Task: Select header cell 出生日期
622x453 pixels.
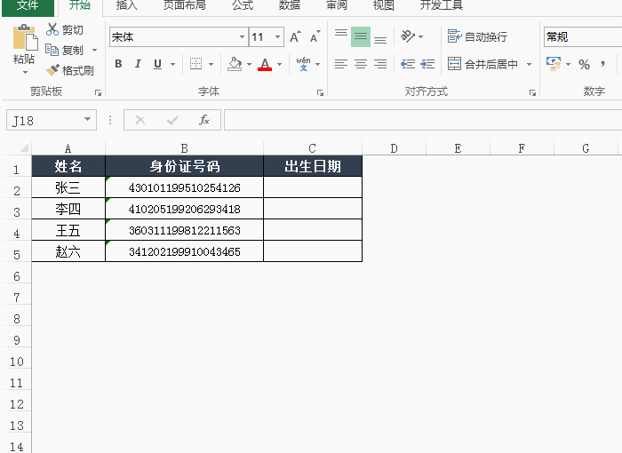Action: pyautogui.click(x=313, y=166)
